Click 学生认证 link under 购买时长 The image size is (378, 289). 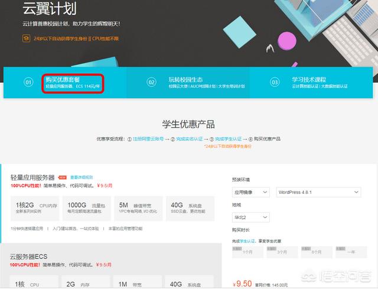[x=247, y=241]
